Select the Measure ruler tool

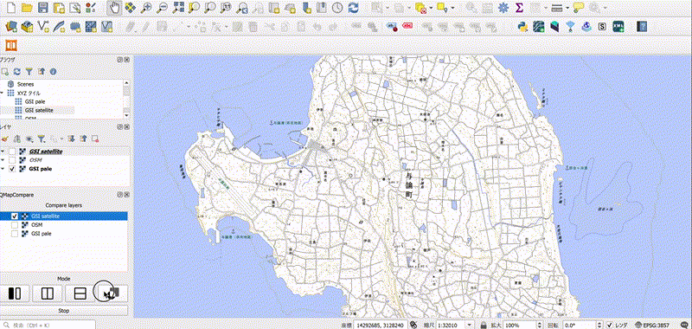[557, 8]
